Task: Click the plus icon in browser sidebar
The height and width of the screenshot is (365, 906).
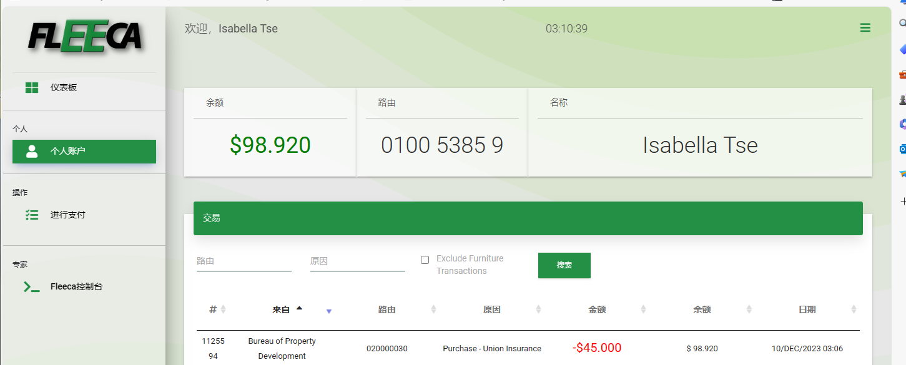Action: pyautogui.click(x=903, y=202)
